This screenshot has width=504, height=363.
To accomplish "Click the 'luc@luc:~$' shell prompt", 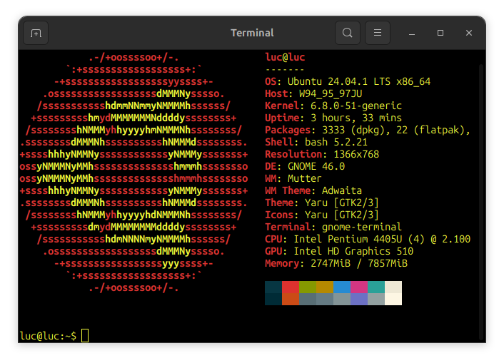I will [48, 336].
